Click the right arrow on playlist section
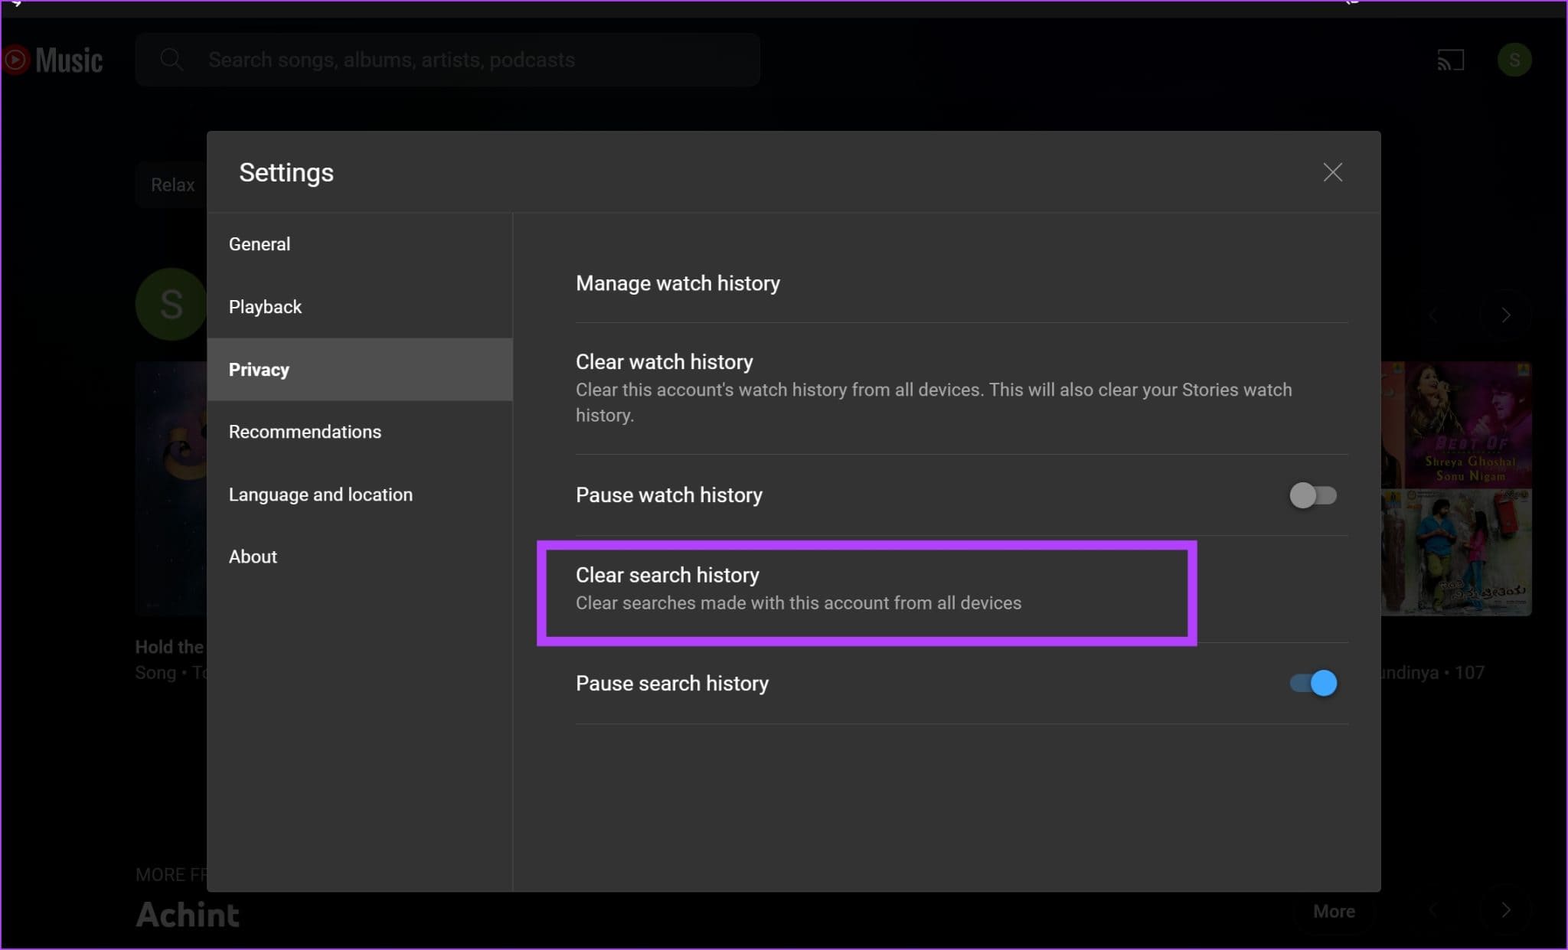This screenshot has height=950, width=1568. click(1507, 315)
